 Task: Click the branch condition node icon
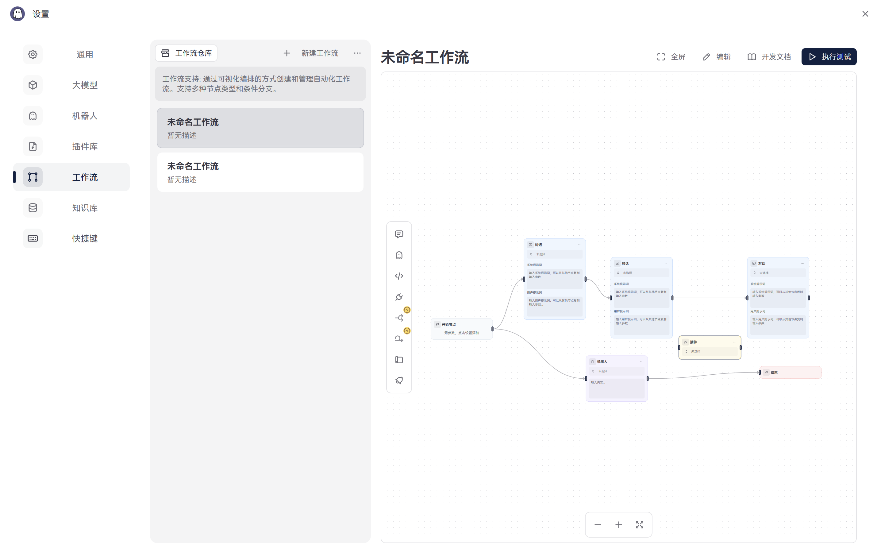point(399,318)
